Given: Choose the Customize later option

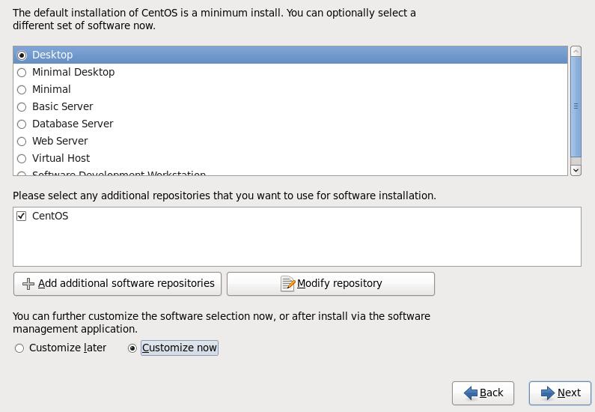Looking at the screenshot, I should (19, 348).
